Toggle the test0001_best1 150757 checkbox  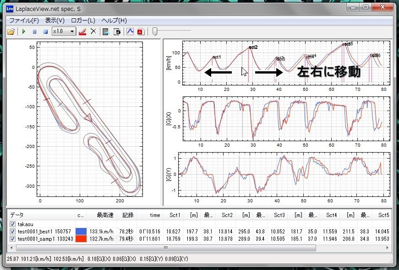[12, 232]
